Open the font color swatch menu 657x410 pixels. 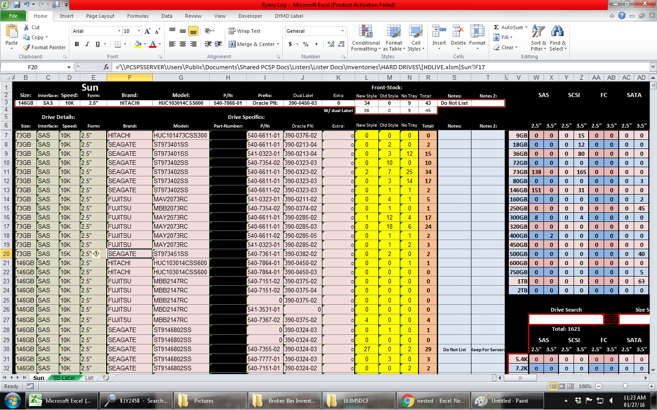154,44
